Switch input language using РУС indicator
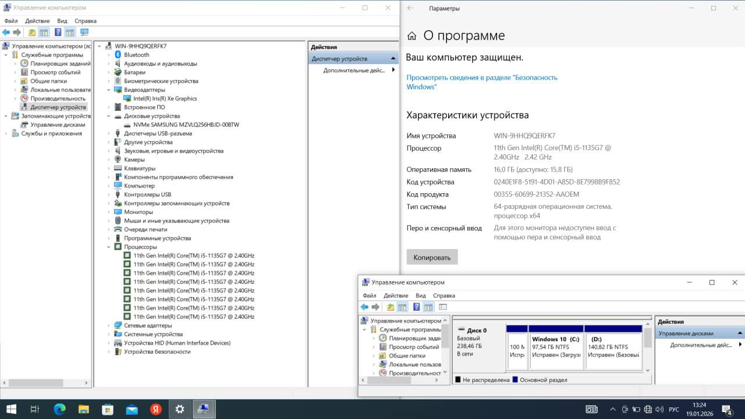The width and height of the screenshot is (745, 419). 674,409
